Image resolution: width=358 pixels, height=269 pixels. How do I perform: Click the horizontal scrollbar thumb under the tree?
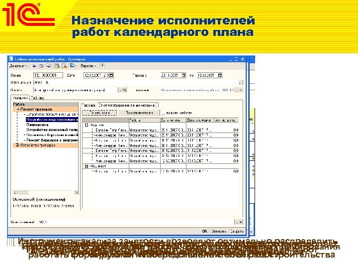22,193
